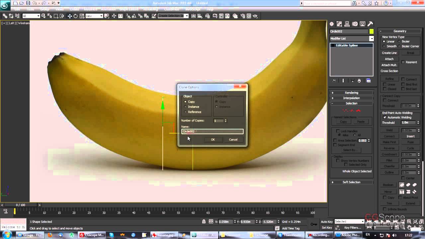Open the Motion command panel tab

click(355, 24)
